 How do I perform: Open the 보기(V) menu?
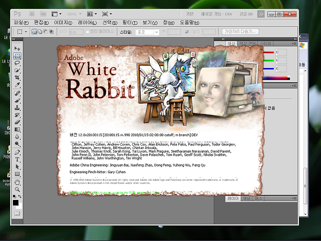(x=150, y=23)
